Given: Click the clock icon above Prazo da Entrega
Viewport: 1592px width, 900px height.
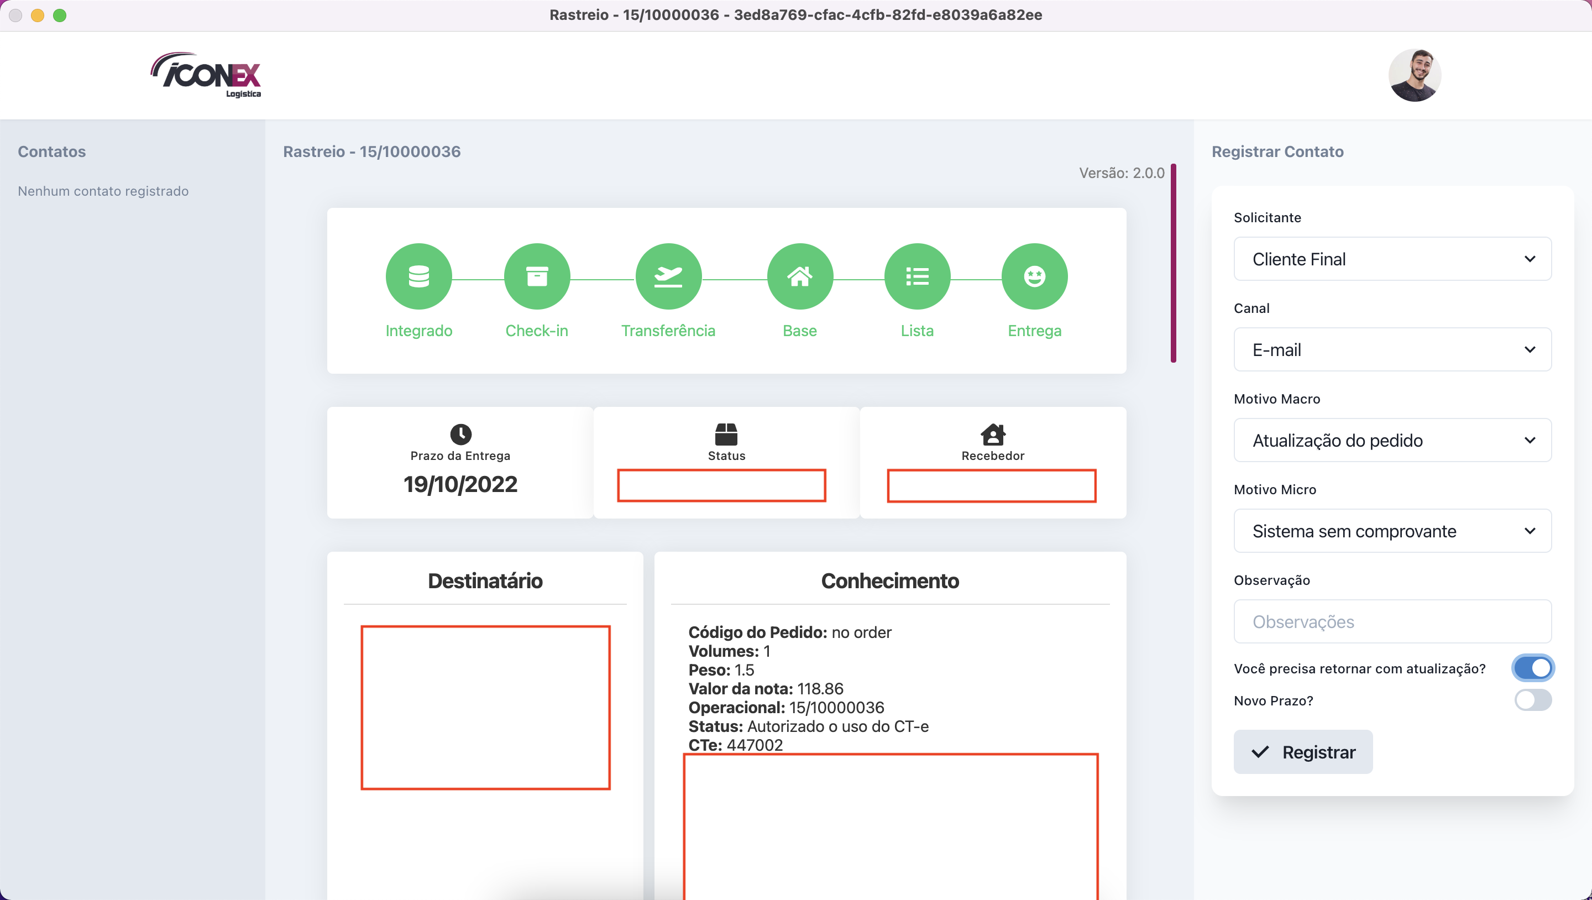Looking at the screenshot, I should click(460, 434).
